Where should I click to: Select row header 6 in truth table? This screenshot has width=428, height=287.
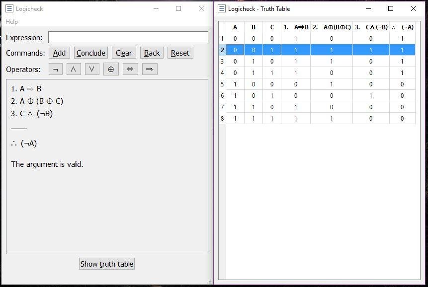[222, 96]
